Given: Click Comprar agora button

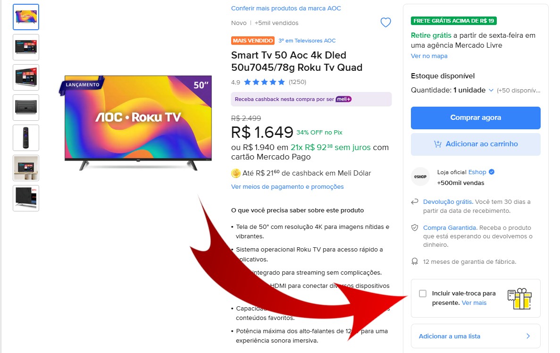Looking at the screenshot, I should (x=476, y=118).
